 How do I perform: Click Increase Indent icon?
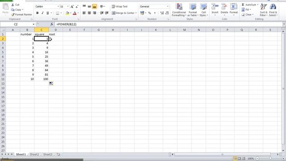click(107, 13)
